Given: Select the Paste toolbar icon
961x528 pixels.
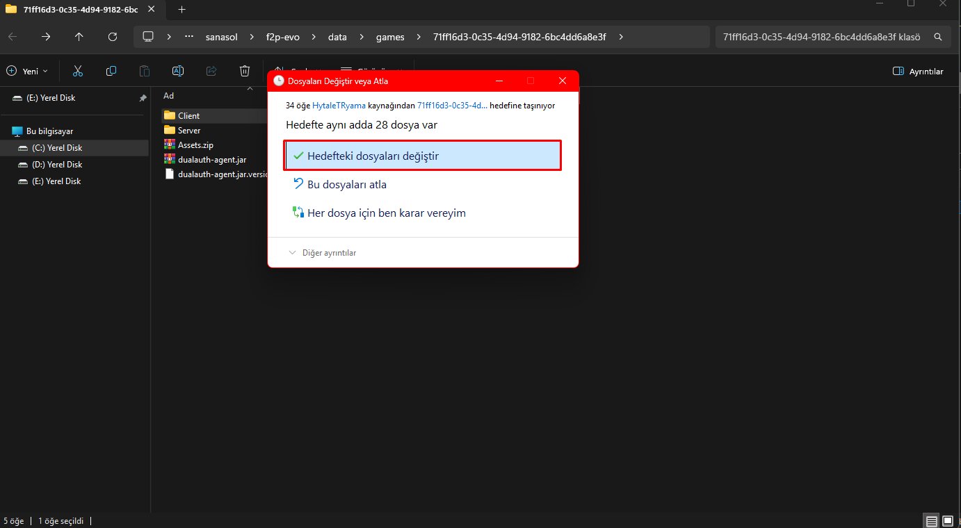Looking at the screenshot, I should (x=144, y=70).
